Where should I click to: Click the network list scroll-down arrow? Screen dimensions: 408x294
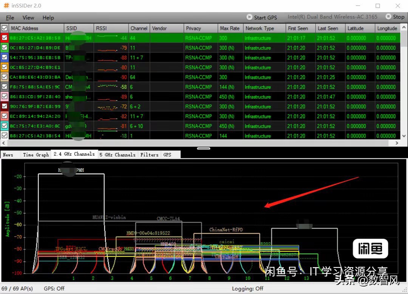(x=404, y=136)
